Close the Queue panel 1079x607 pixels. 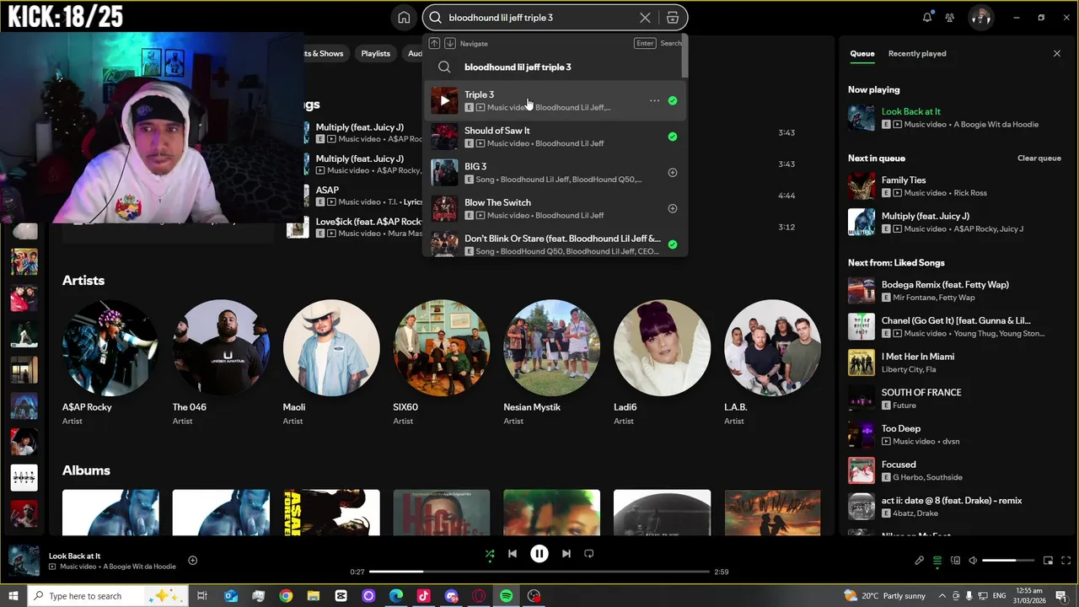tap(1057, 53)
